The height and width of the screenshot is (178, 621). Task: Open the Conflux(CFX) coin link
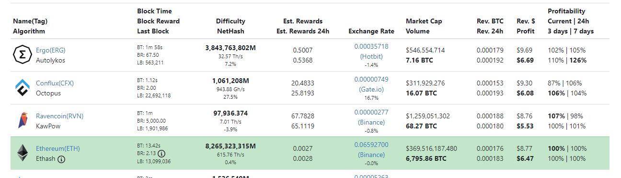click(x=55, y=83)
